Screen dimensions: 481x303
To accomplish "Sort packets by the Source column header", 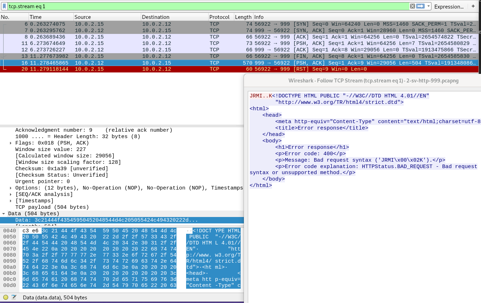I will coord(107,17).
